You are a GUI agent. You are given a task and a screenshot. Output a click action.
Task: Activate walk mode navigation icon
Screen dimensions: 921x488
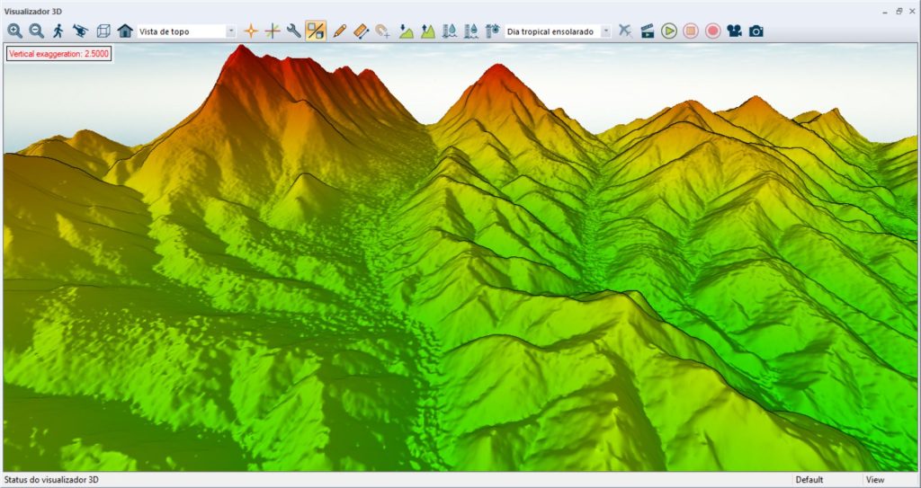(58, 31)
